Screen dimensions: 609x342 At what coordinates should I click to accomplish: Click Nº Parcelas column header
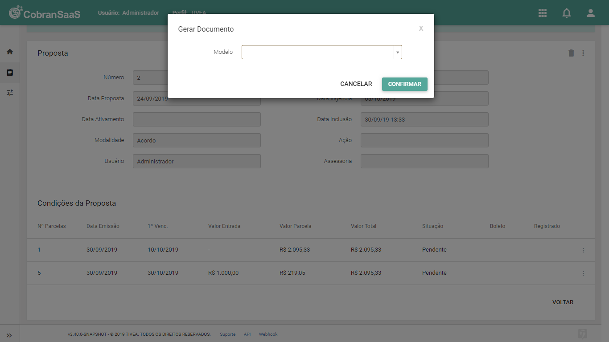click(x=52, y=226)
